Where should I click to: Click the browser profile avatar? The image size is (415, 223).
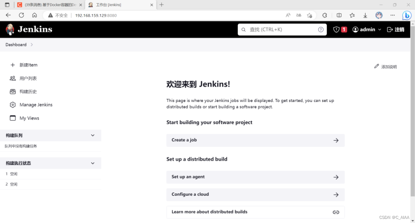(379, 15)
